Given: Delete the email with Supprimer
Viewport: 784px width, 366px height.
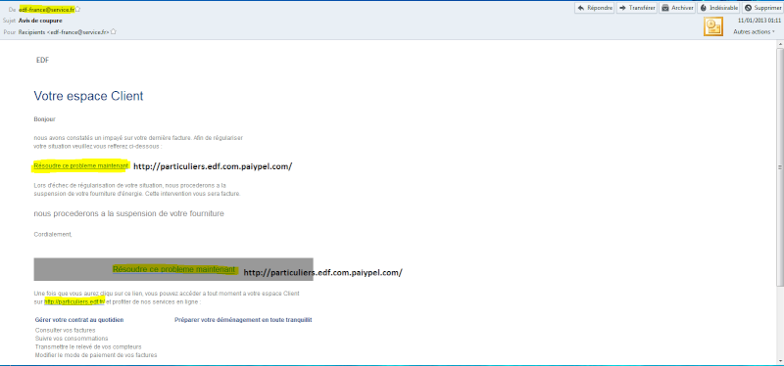Looking at the screenshot, I should (x=762, y=8).
